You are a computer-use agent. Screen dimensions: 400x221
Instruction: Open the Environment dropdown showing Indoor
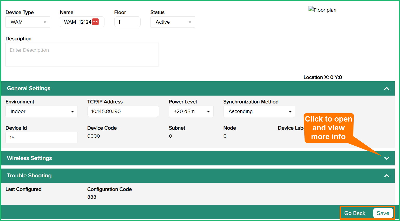(41, 111)
